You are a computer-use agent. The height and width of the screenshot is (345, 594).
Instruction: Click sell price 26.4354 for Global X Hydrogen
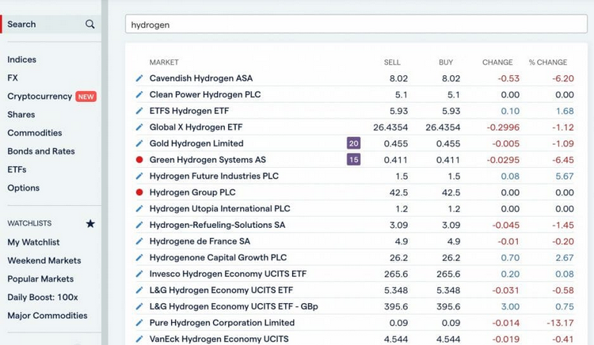pos(390,127)
